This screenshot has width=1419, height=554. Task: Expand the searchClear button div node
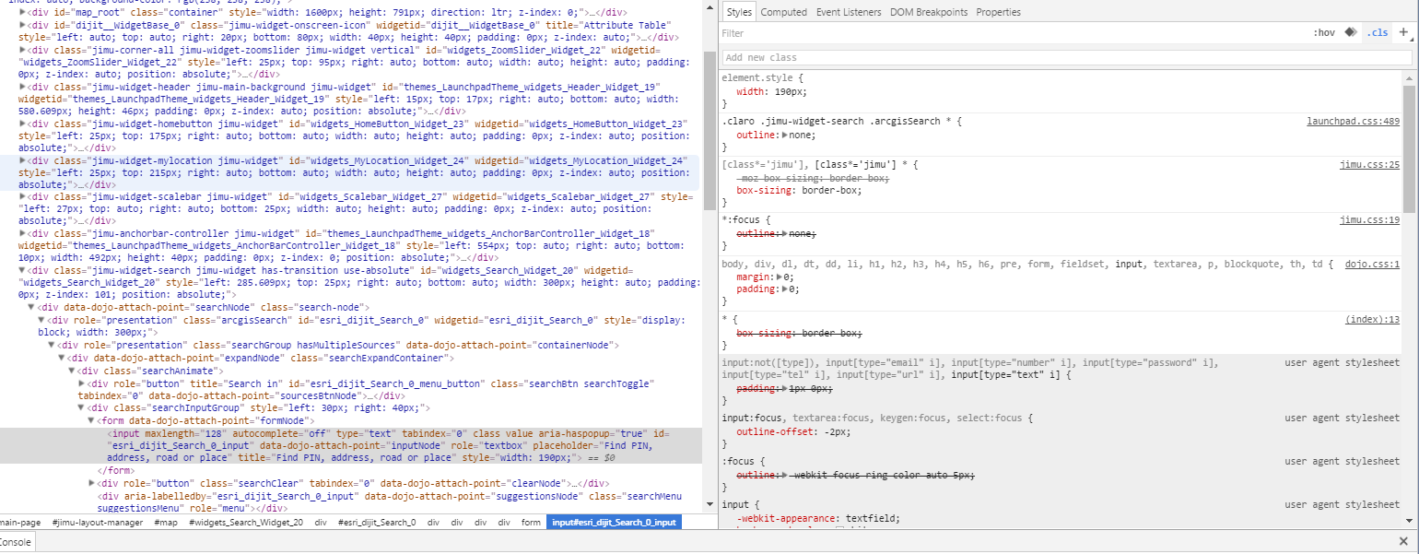coord(92,483)
